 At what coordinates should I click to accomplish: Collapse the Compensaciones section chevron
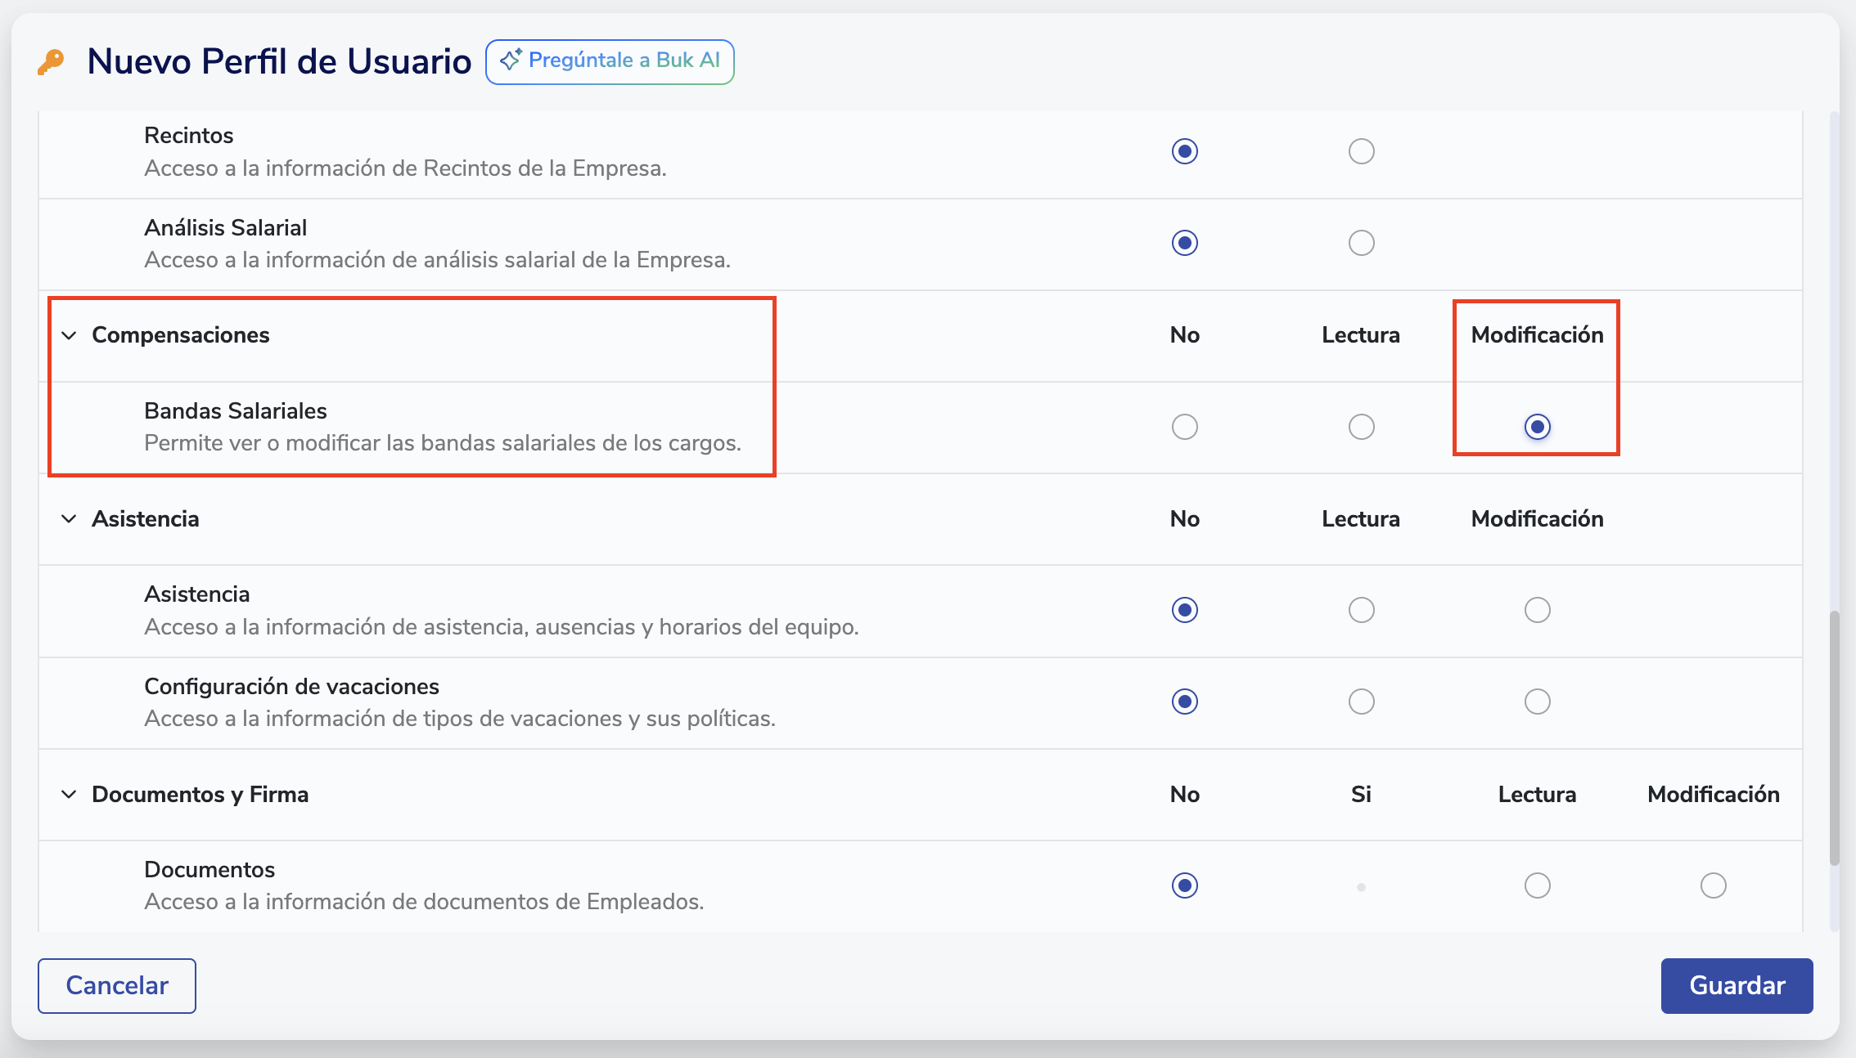click(70, 335)
